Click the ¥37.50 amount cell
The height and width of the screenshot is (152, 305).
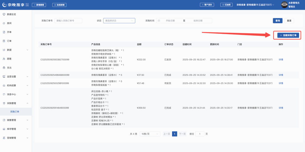coord(141,75)
